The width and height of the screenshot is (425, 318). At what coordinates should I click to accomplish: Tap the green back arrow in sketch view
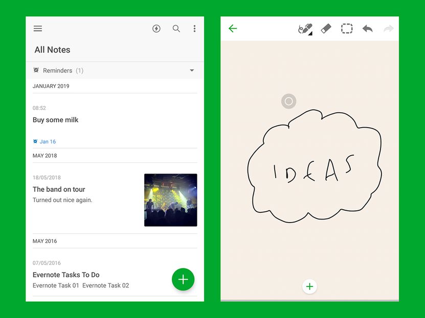[x=233, y=29]
